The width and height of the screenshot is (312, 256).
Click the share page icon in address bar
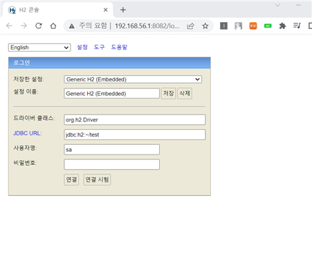(x=190, y=26)
